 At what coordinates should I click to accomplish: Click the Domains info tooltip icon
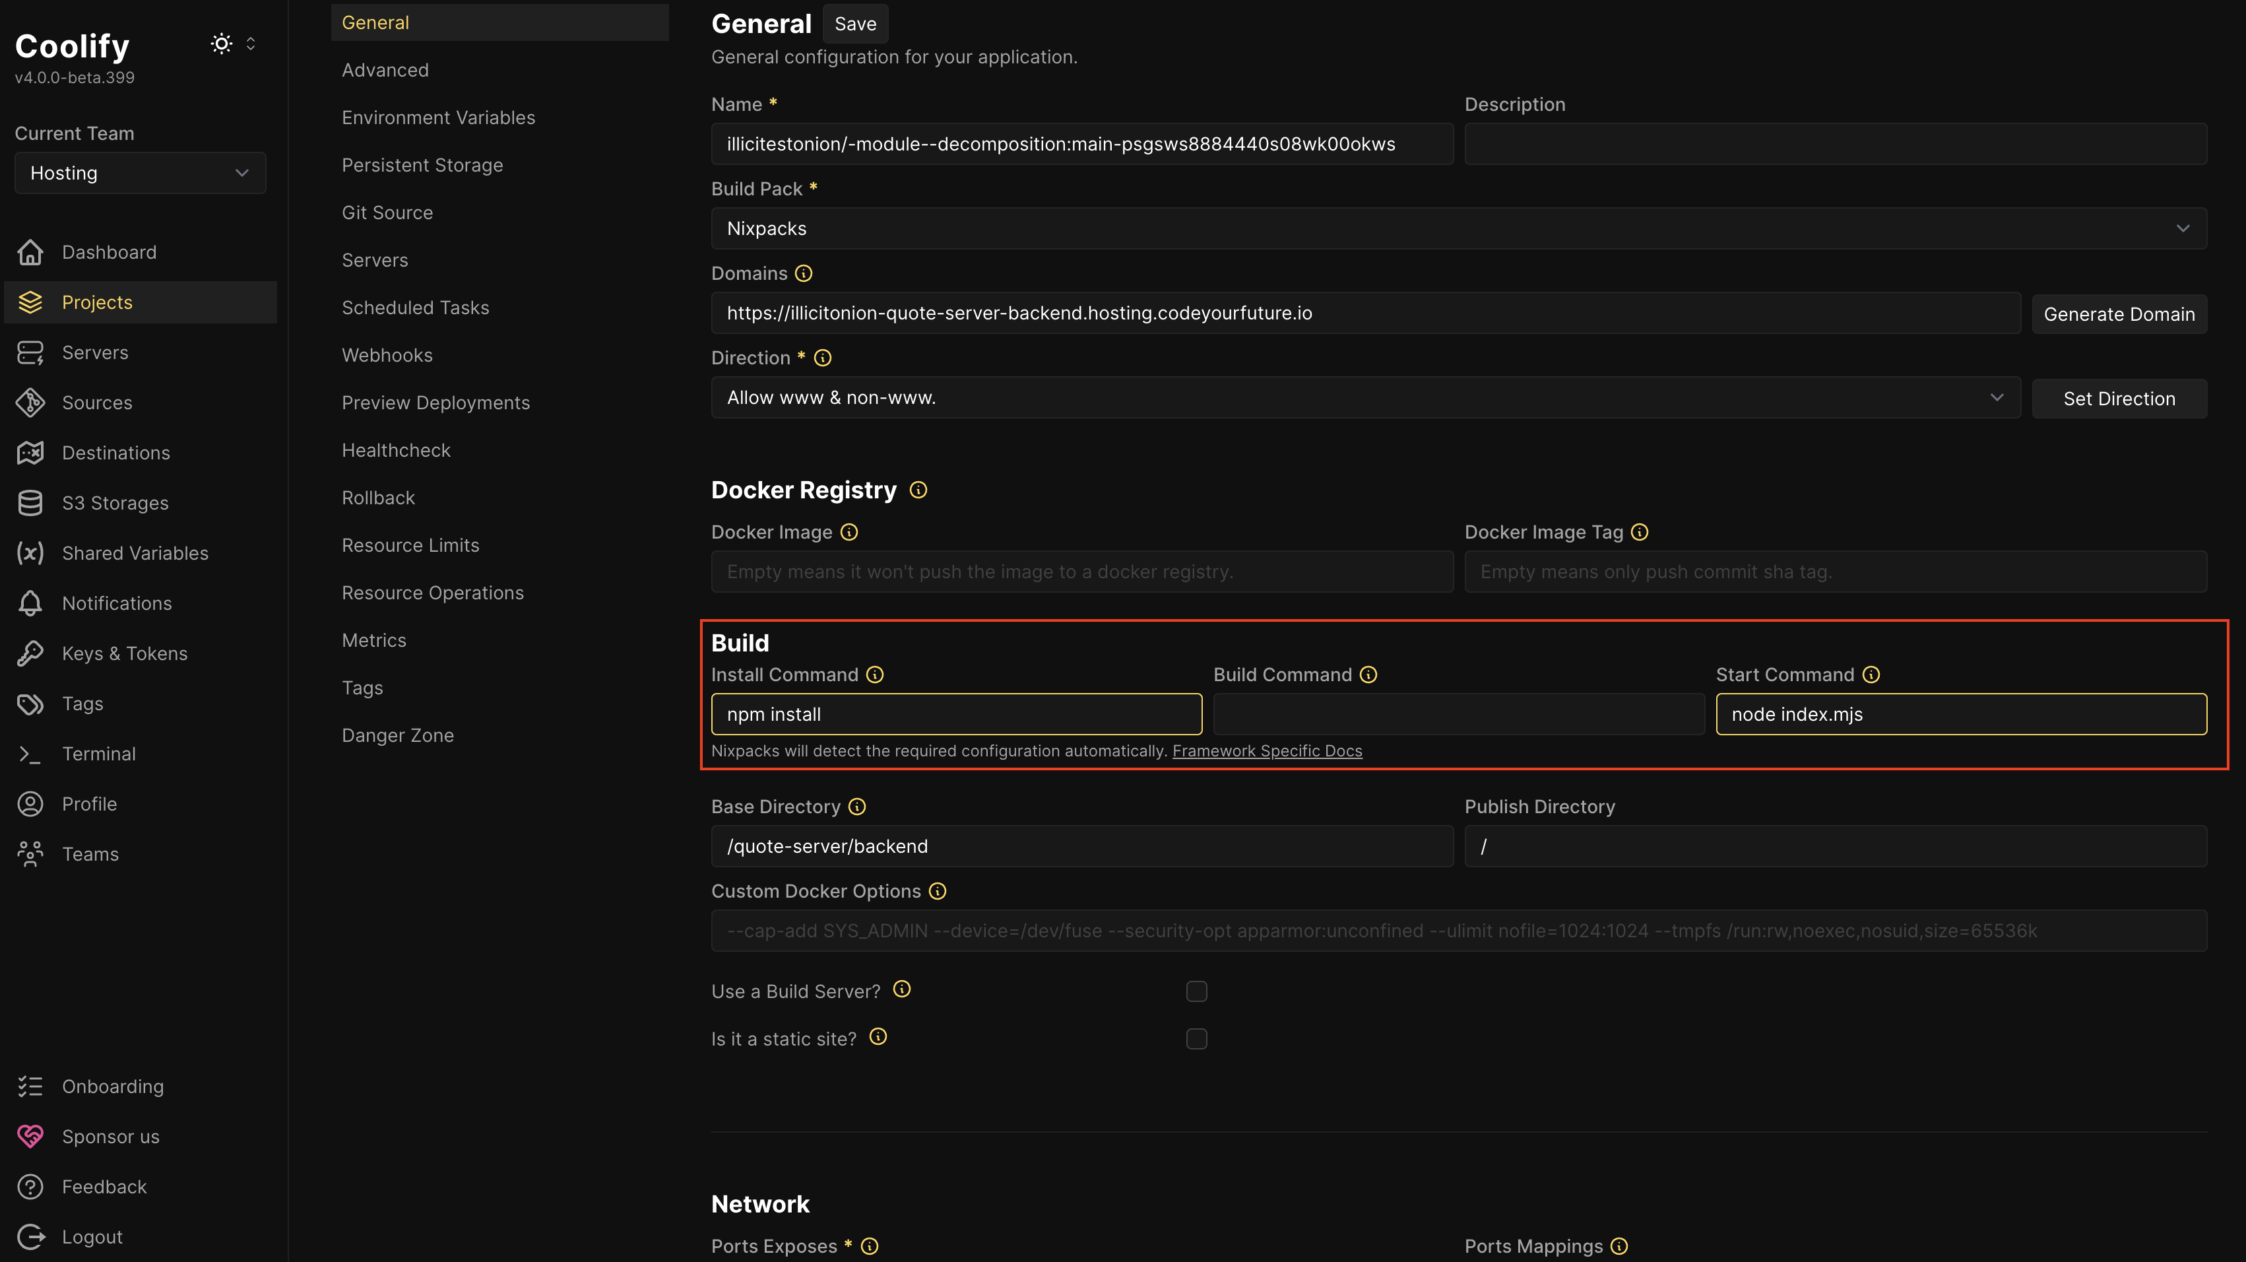point(803,273)
